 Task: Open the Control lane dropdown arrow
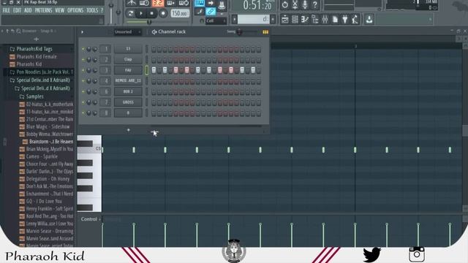point(99,219)
